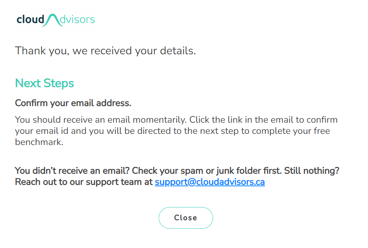
Task: Click the dark "cloud" word in logo
Action: 30,19
